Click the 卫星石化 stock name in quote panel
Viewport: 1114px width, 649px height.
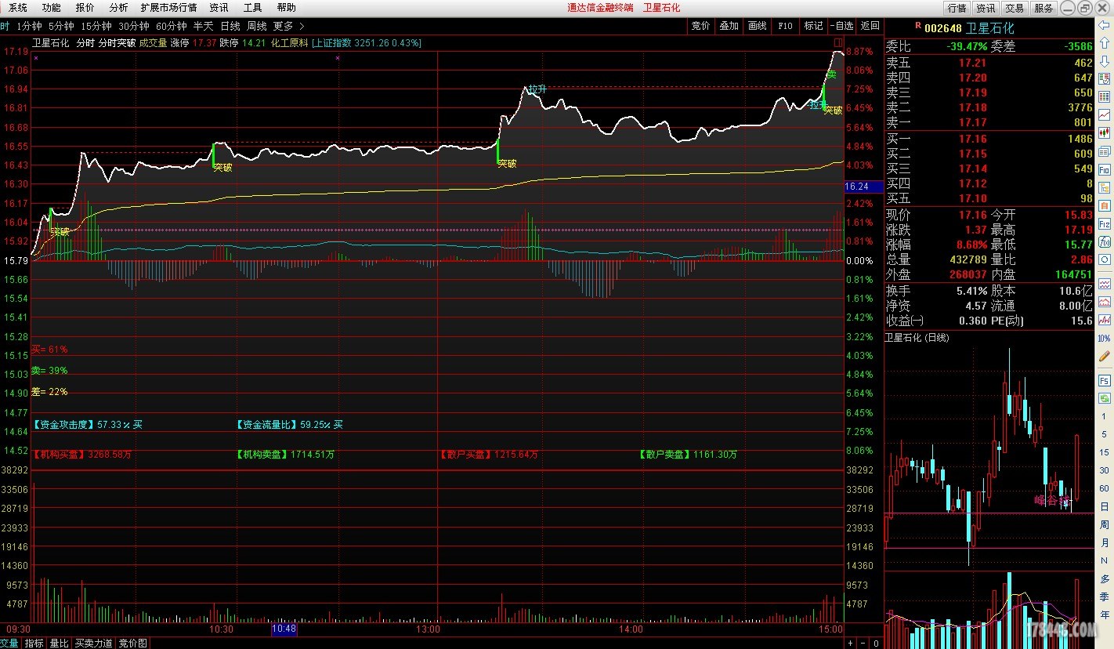[x=990, y=28]
